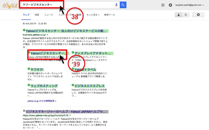The width and height of the screenshot is (209, 130).
Task: Click the voice search microphone icon
Action: [x=116, y=5]
